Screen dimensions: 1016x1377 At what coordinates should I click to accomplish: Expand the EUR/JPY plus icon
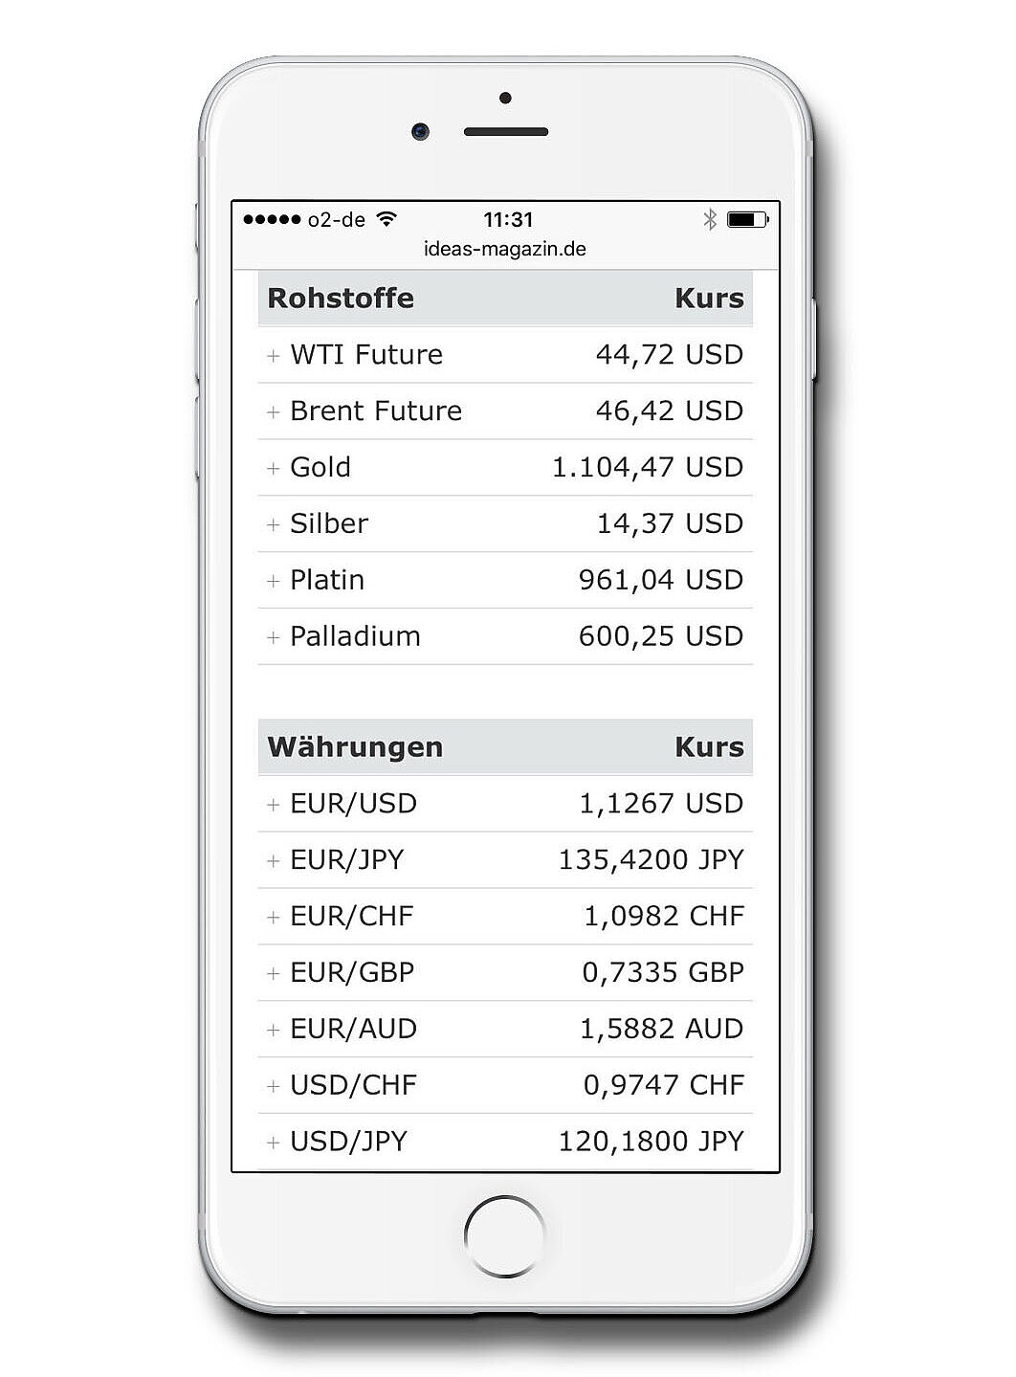274,861
